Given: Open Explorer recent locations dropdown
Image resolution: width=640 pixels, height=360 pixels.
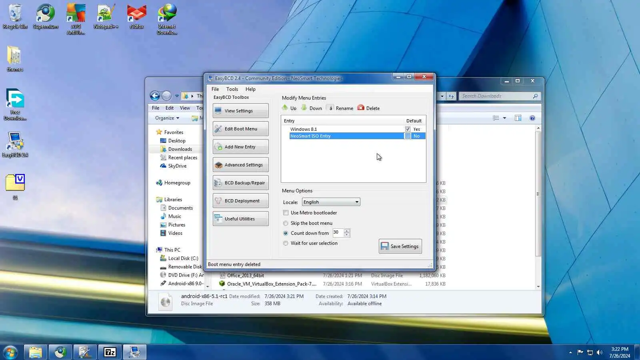Looking at the screenshot, I should pyautogui.click(x=177, y=96).
